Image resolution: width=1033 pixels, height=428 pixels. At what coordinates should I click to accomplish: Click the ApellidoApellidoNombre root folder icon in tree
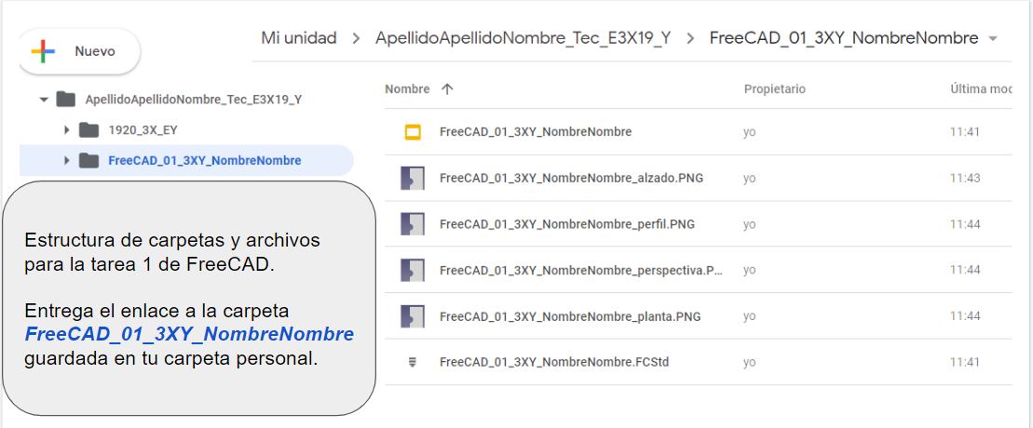(66, 99)
